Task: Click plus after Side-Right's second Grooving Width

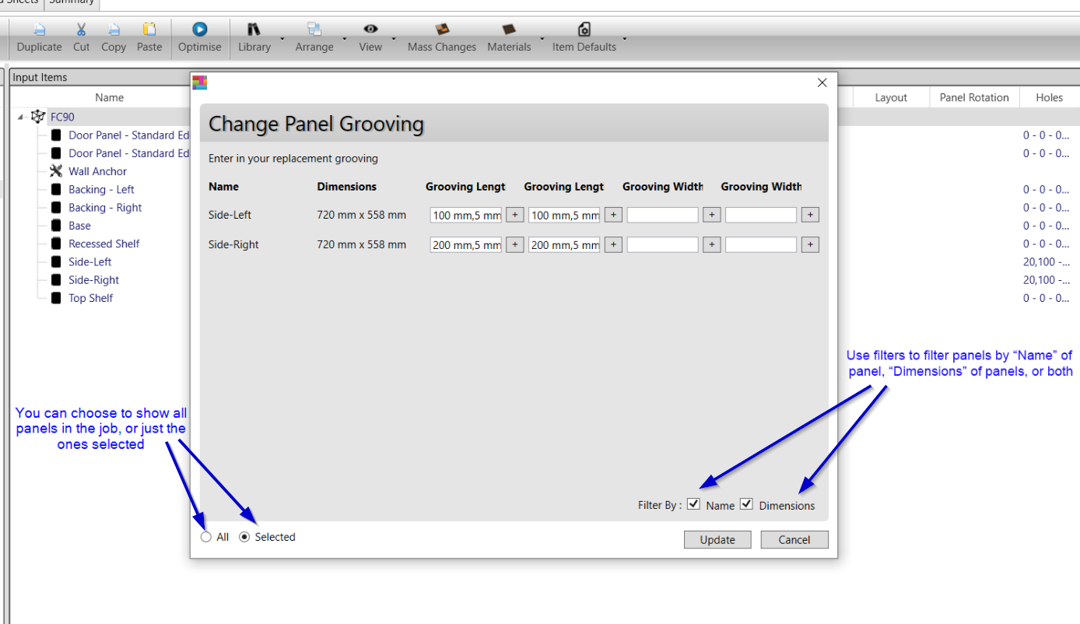Action: pyautogui.click(x=810, y=244)
